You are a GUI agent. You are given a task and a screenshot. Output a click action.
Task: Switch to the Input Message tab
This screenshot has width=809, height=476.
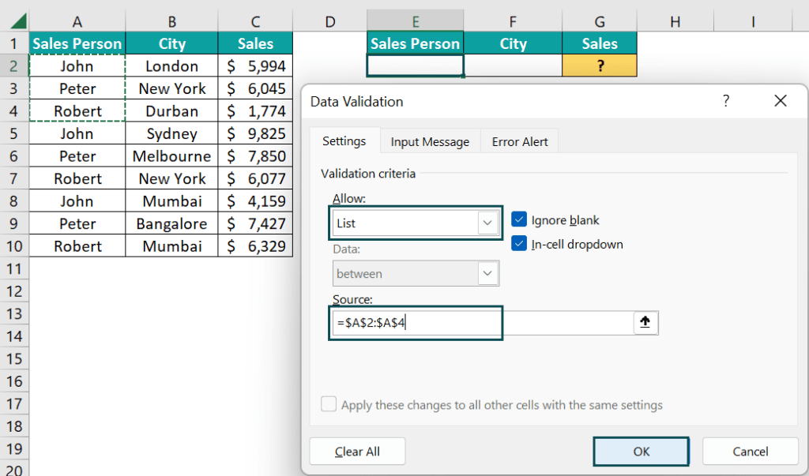(430, 141)
